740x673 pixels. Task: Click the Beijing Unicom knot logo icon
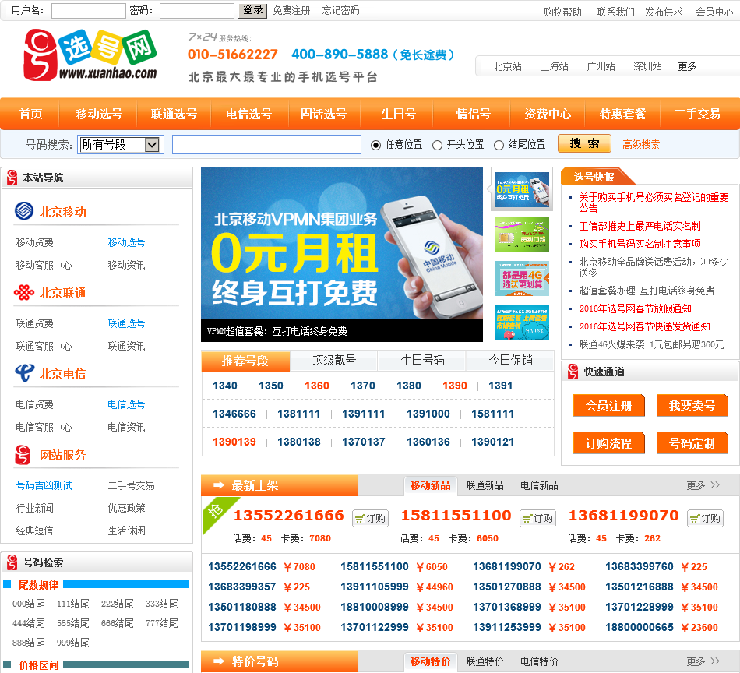click(23, 293)
